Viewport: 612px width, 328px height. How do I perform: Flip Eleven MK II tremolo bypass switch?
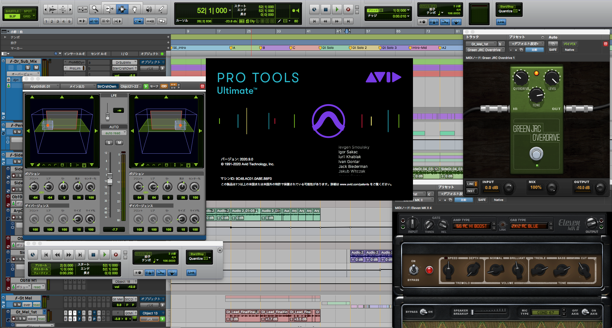pos(414,269)
